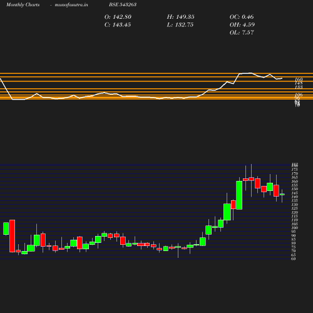Click the last small green candle at far right
This screenshot has width=313, height=313.
[282, 194]
